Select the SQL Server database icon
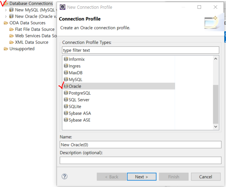The image size is (226, 187). 66,99
